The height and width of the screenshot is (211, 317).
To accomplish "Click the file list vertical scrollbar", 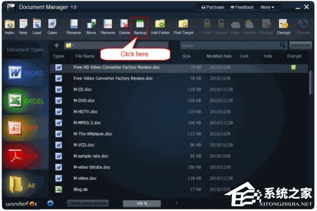I will click(x=311, y=82).
